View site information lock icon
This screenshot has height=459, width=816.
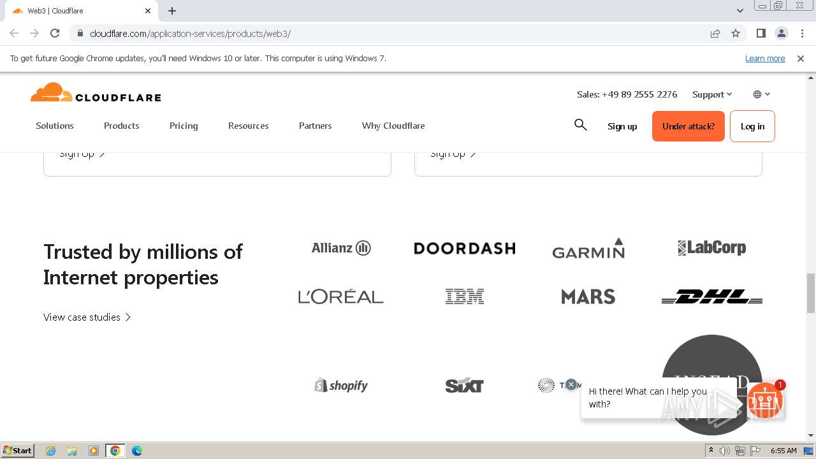point(80,33)
